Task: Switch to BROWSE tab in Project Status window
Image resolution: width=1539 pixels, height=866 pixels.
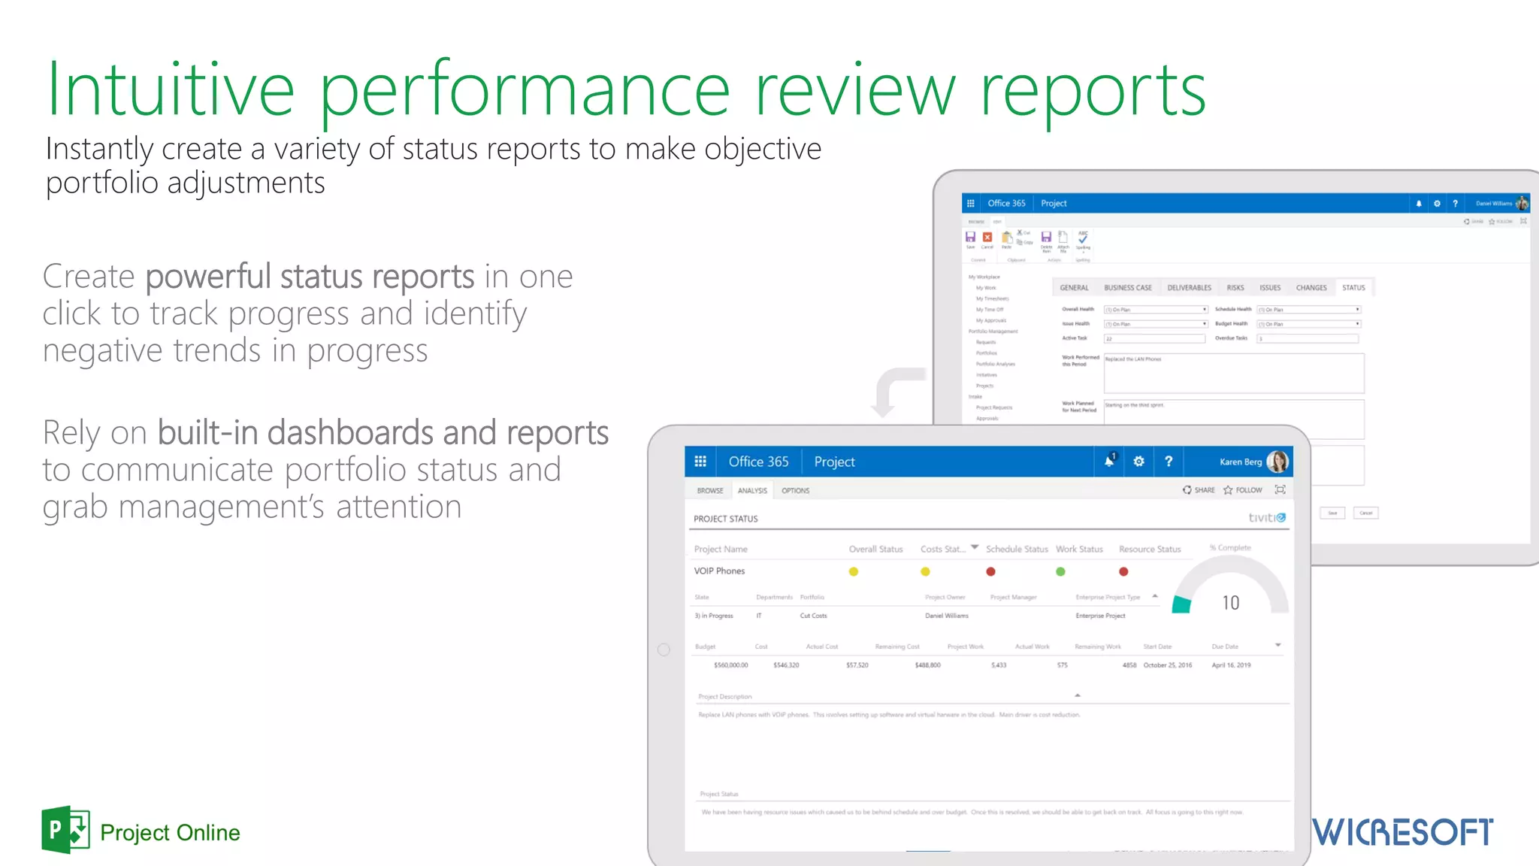Action: [x=710, y=491]
